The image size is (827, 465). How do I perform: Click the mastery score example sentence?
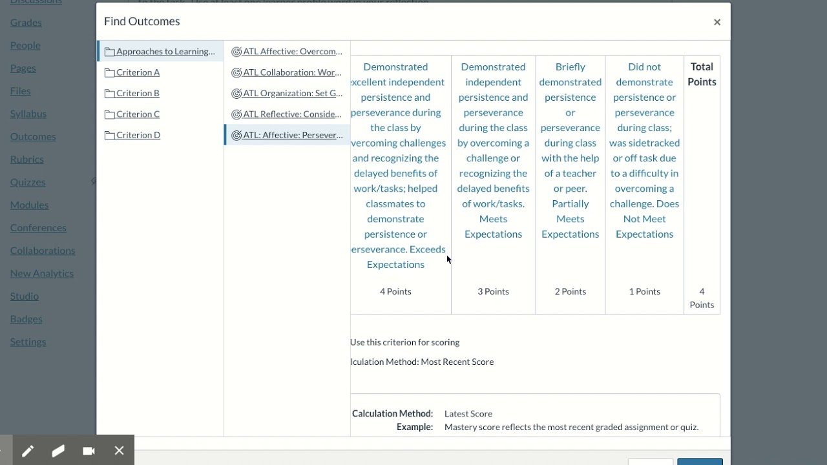(x=571, y=427)
